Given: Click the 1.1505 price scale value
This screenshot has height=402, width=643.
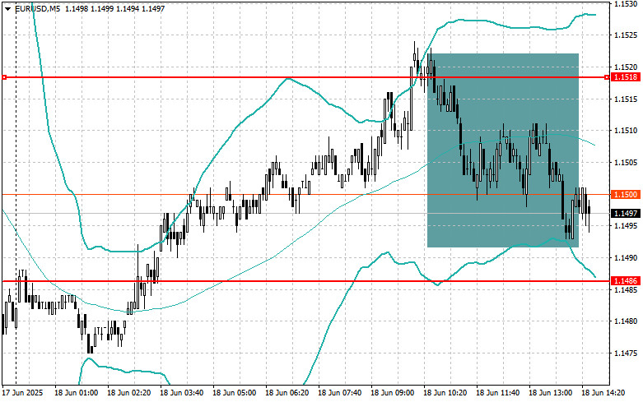Looking at the screenshot, I should click(626, 163).
